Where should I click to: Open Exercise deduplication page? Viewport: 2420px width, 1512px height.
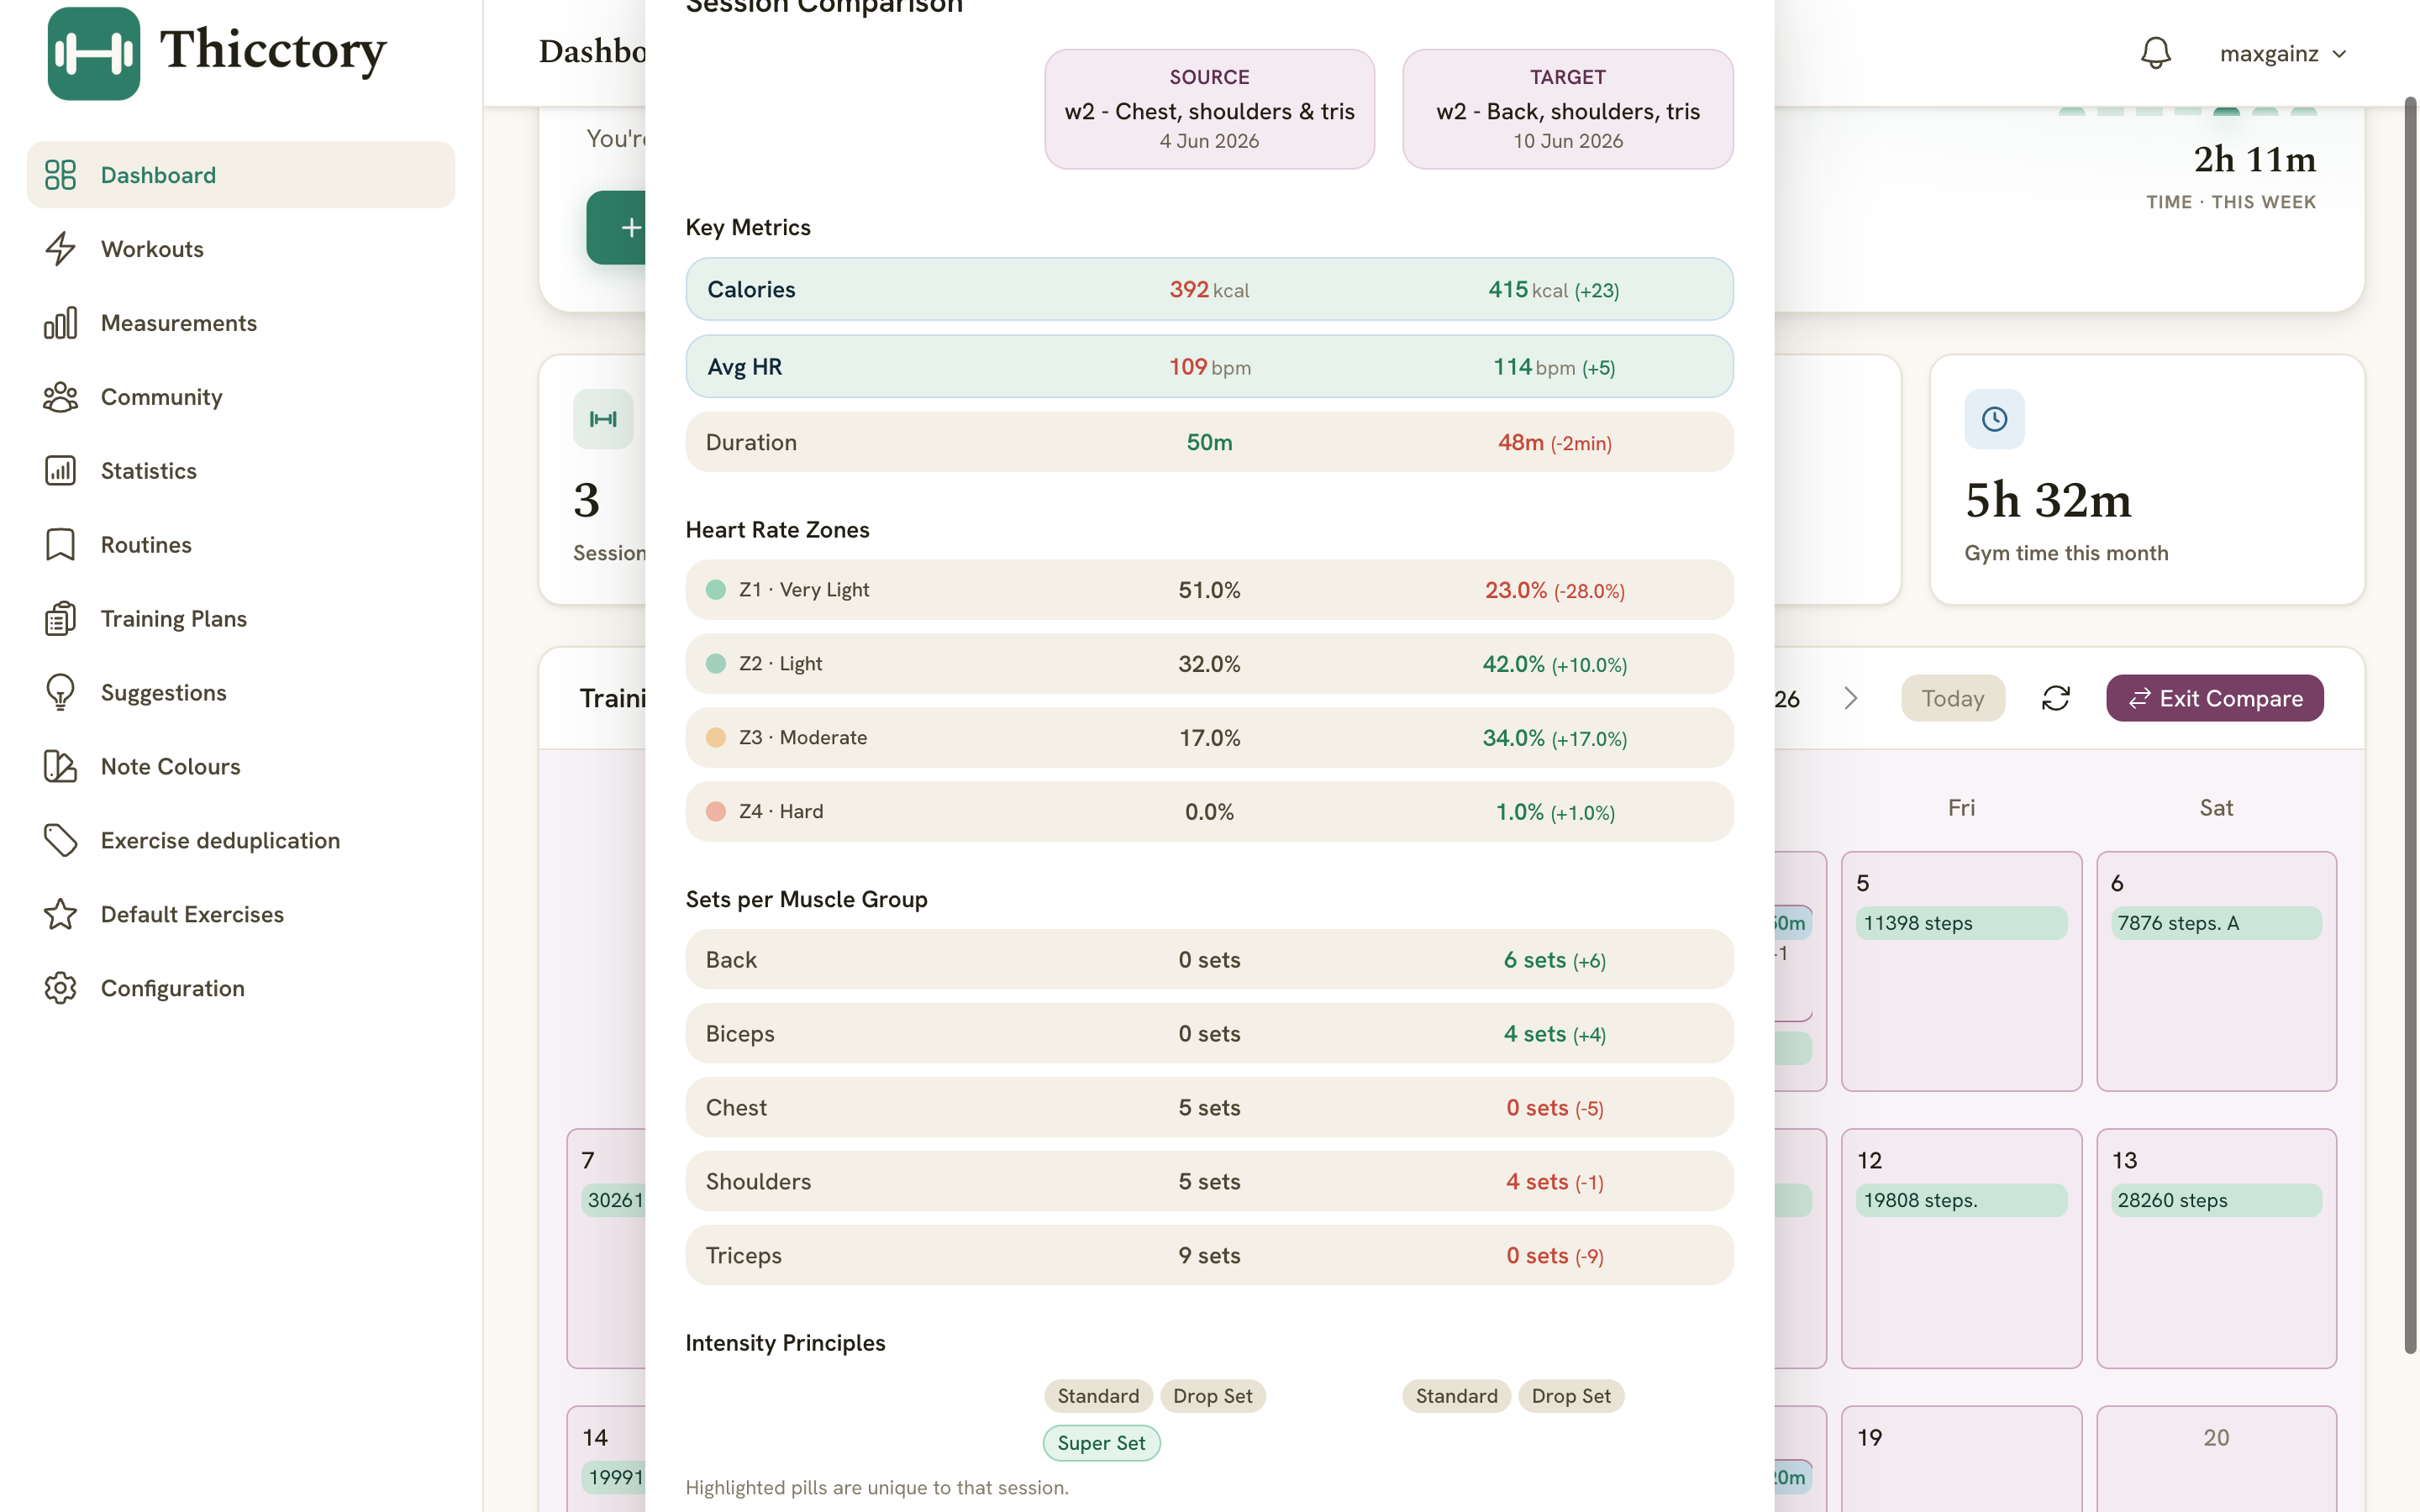tap(241, 841)
